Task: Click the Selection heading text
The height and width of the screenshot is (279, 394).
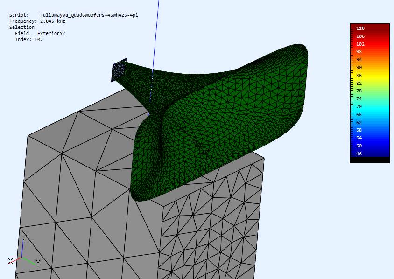Action: click(x=22, y=27)
